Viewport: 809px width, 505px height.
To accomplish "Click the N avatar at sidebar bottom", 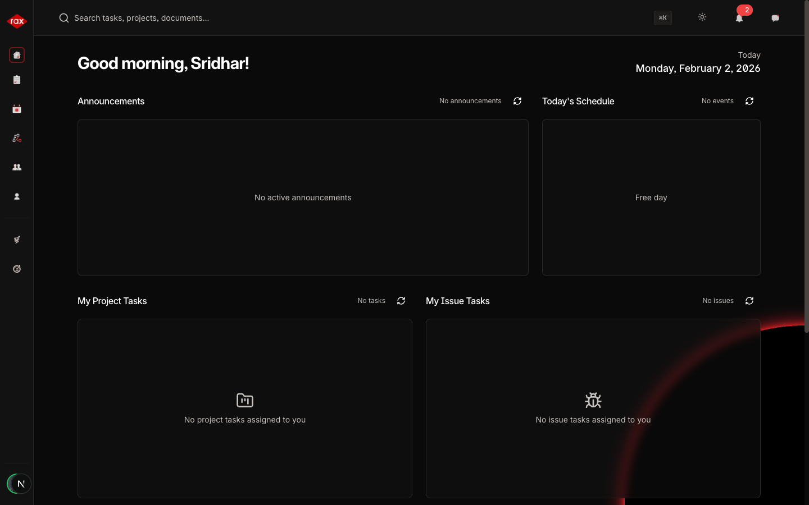I will tap(19, 484).
